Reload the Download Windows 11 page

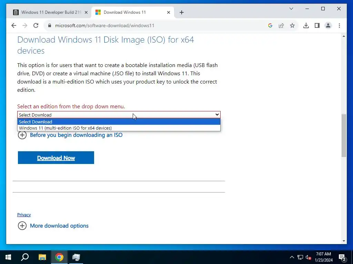click(36, 25)
